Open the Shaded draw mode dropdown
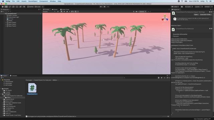 (49, 12)
